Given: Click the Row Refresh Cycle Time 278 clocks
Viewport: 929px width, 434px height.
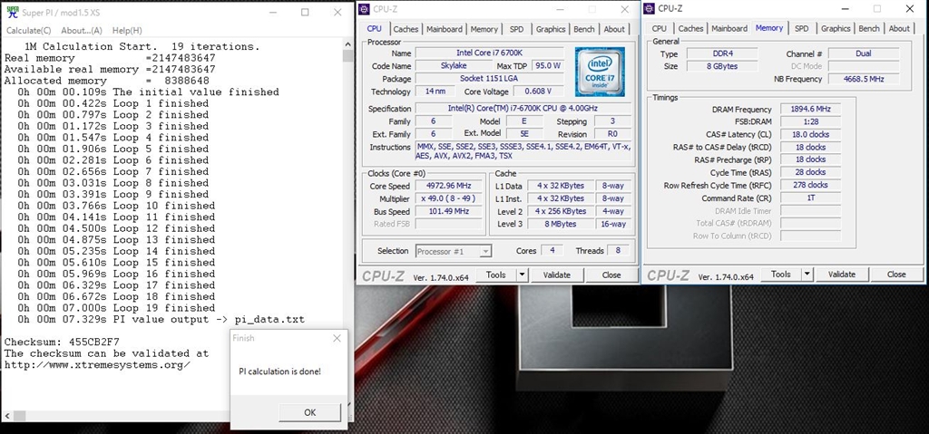Looking at the screenshot, I should [x=810, y=186].
